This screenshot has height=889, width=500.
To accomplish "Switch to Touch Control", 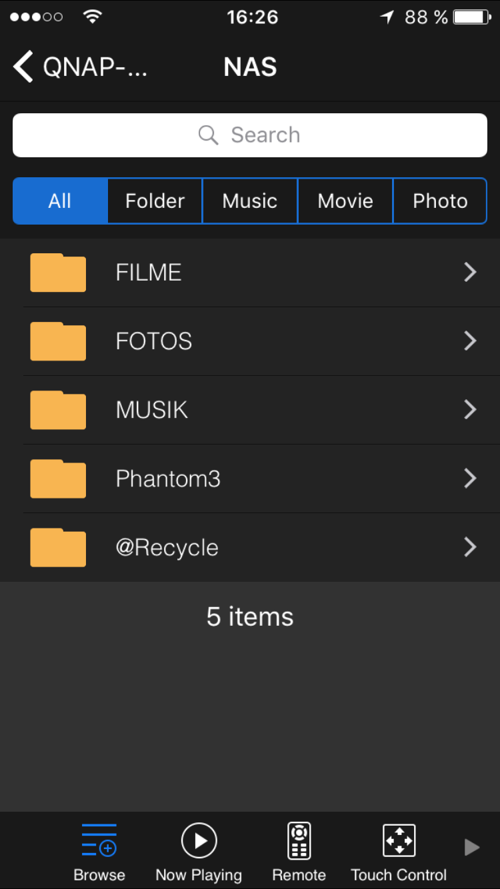I will click(x=399, y=840).
